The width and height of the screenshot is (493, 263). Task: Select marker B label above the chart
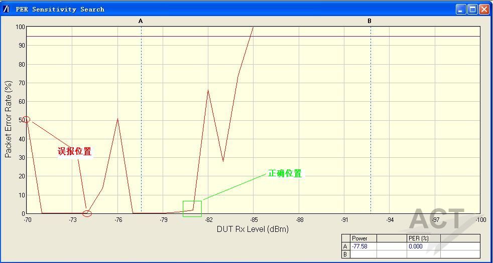(x=369, y=21)
